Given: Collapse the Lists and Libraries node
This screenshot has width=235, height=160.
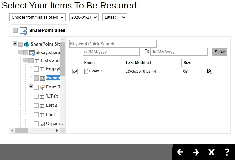Looking at the screenshot, I should pos(25,60).
